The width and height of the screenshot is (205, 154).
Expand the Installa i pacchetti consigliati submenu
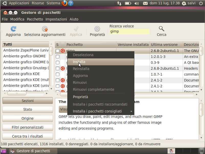tap(101, 111)
